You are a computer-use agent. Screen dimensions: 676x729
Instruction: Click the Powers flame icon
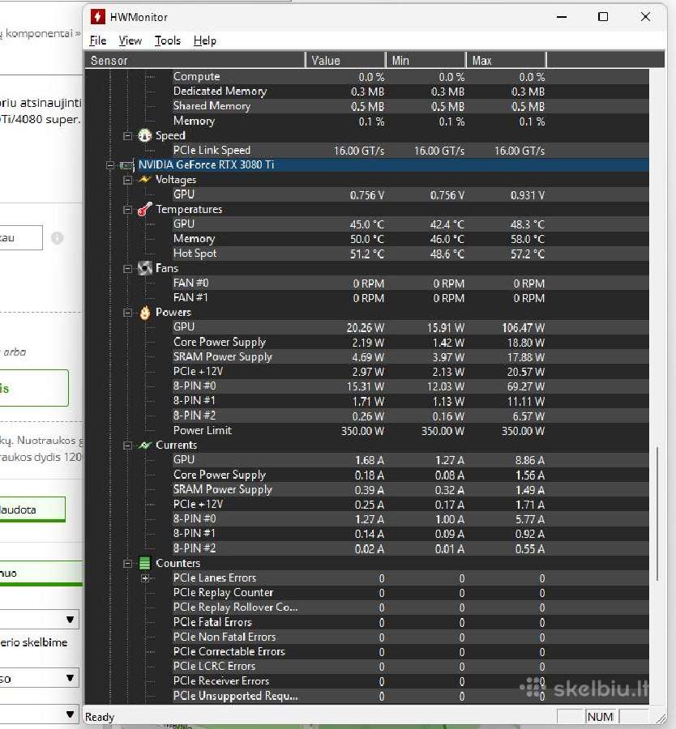(x=145, y=313)
